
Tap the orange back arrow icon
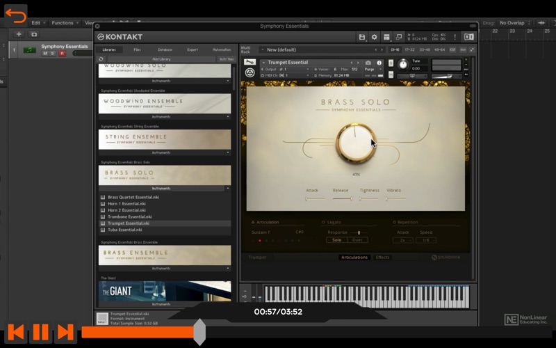(x=15, y=15)
